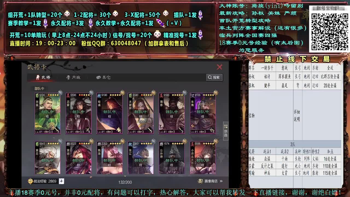The height and width of the screenshot is (197, 350).
Task: Click the 众谋 cell in 陆逊's row
Action: [x=267, y=159]
